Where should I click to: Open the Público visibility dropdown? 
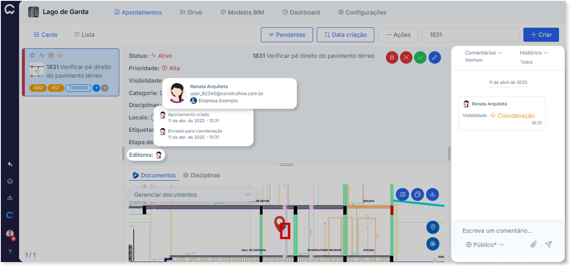point(485,245)
